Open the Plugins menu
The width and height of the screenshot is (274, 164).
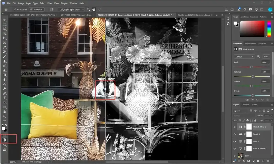[64, 3]
